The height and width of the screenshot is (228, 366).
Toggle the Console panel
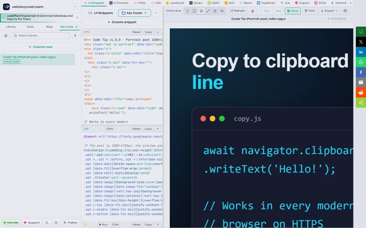(x=337, y=19)
